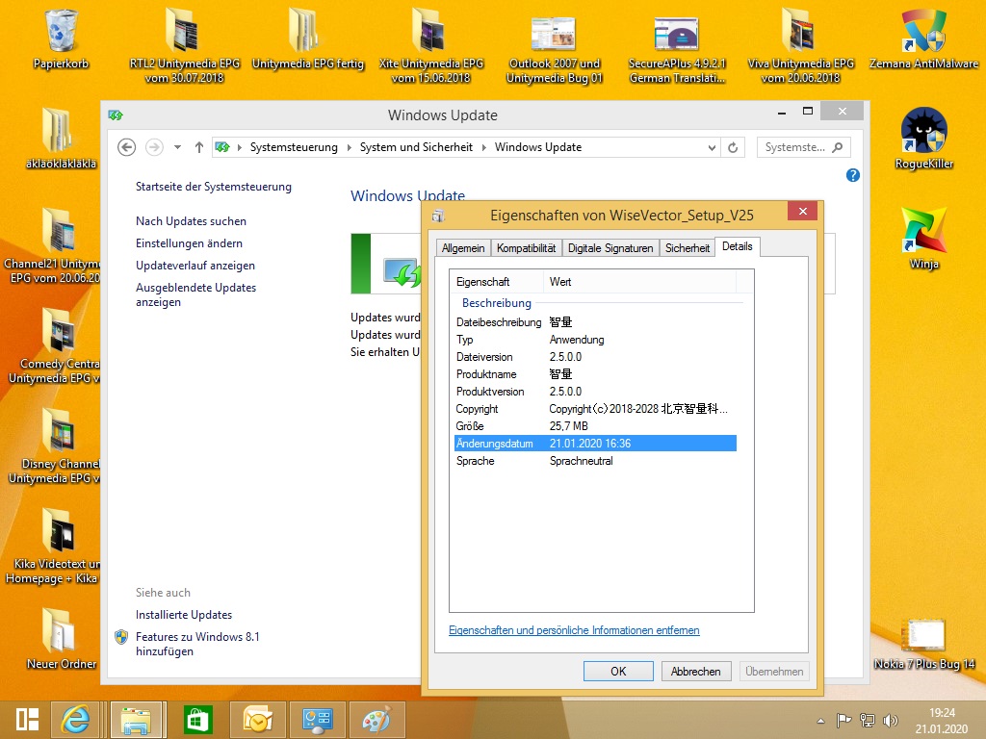The height and width of the screenshot is (739, 986).
Task: Select the Copyright property row
Action: pos(595,409)
